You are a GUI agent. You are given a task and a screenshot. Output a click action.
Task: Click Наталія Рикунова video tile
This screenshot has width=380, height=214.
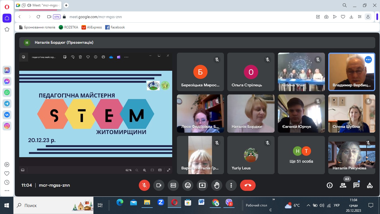point(352,155)
